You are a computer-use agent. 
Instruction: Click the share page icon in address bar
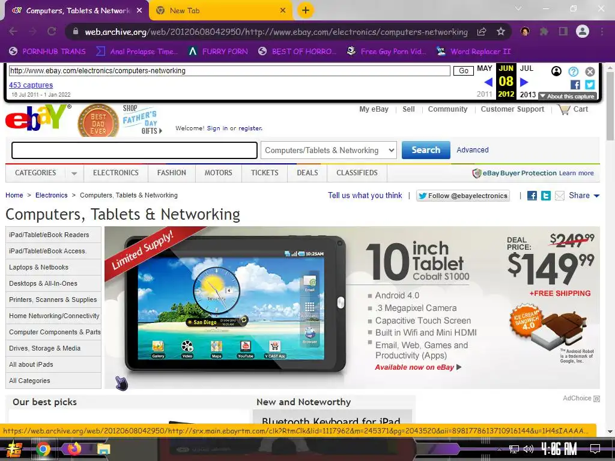click(482, 32)
